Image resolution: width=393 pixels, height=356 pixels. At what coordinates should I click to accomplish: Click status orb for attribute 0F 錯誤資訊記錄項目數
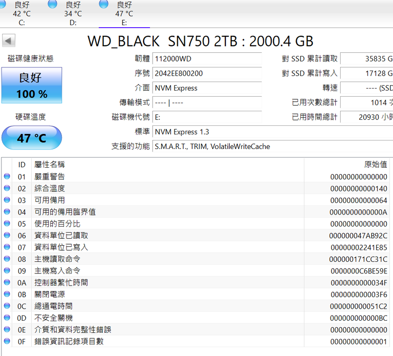7,341
